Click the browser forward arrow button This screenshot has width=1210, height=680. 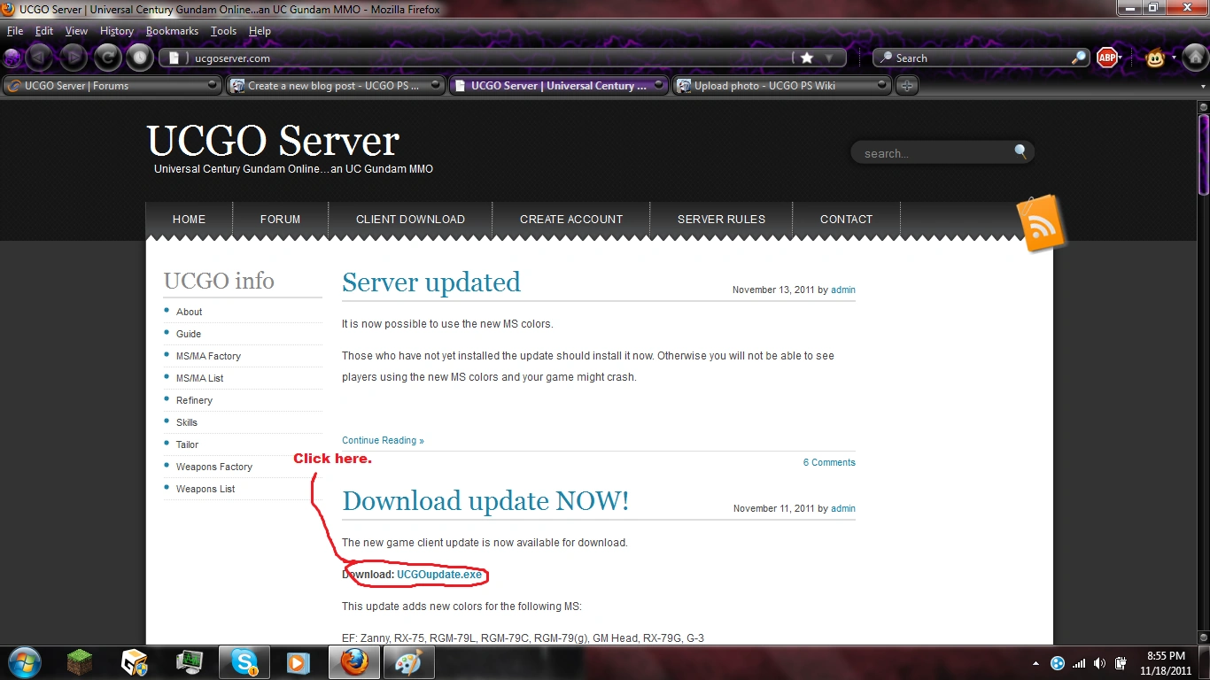point(74,58)
